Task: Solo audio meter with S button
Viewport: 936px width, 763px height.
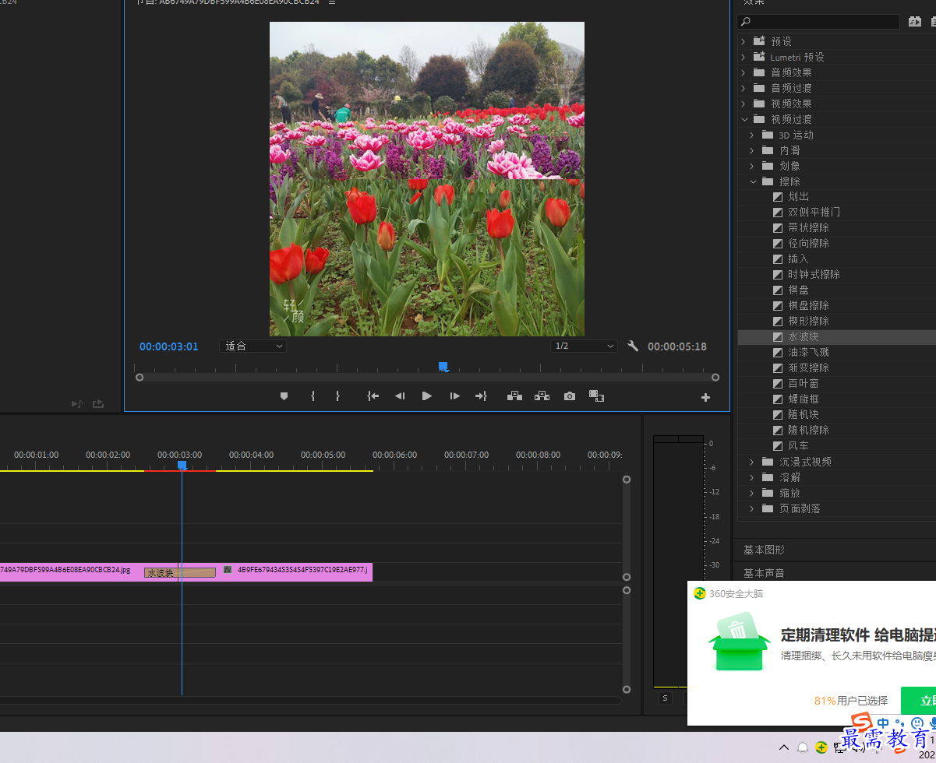Action: click(x=665, y=698)
